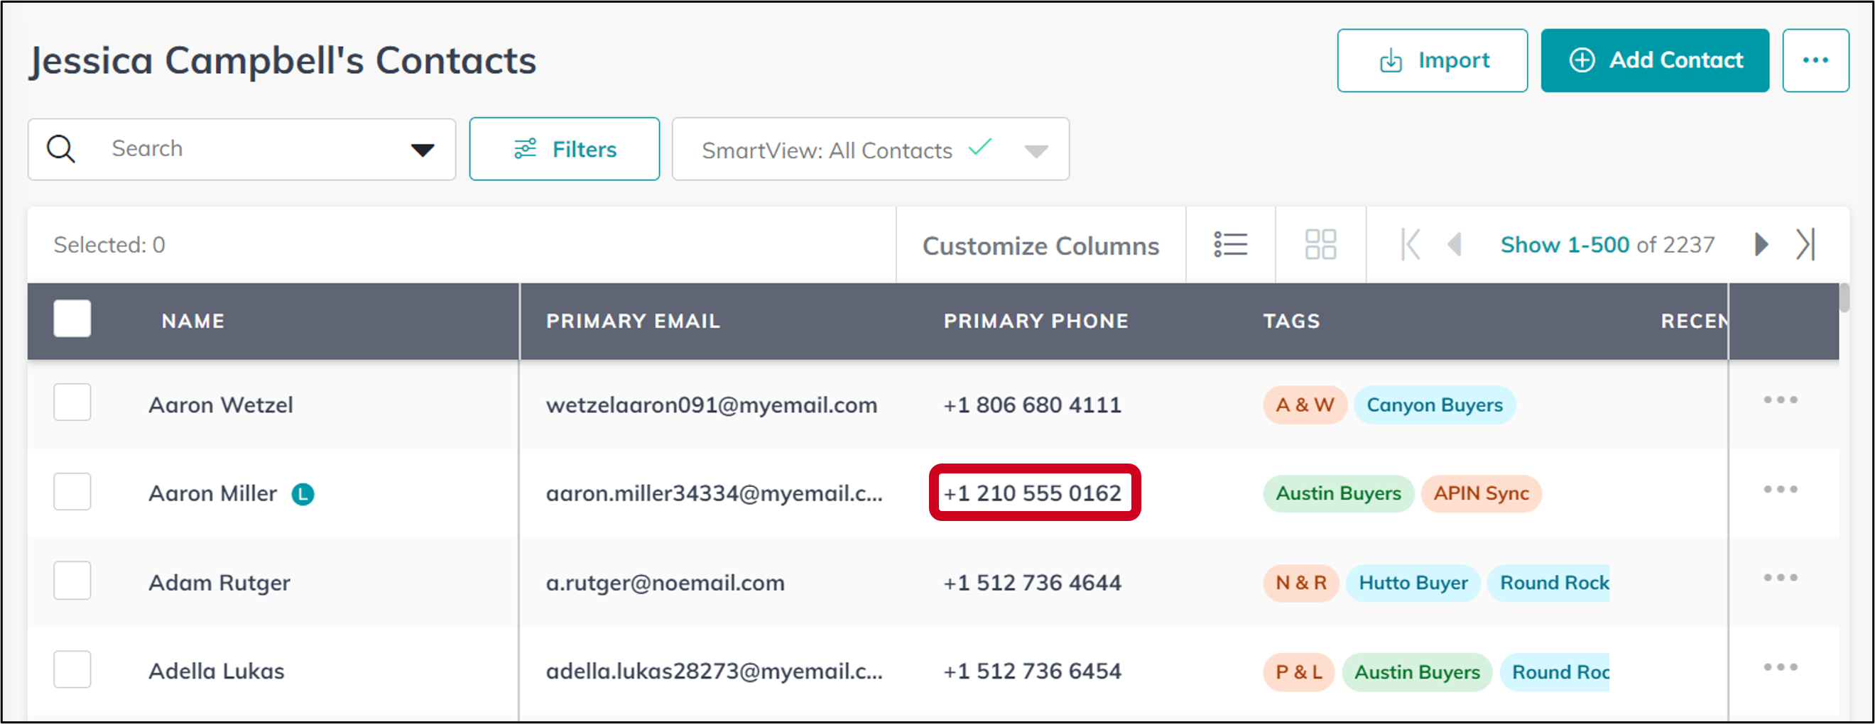Go to the next page arrow
The height and width of the screenshot is (724, 1875).
coord(1761,244)
